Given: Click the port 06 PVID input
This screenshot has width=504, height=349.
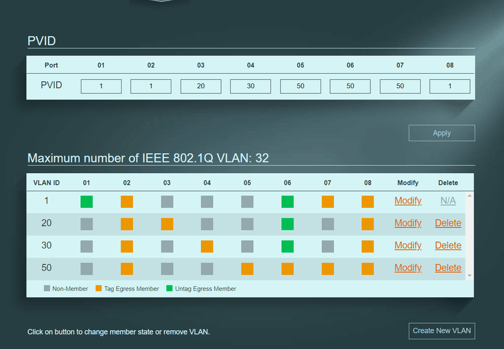Looking at the screenshot, I should click(x=350, y=86).
